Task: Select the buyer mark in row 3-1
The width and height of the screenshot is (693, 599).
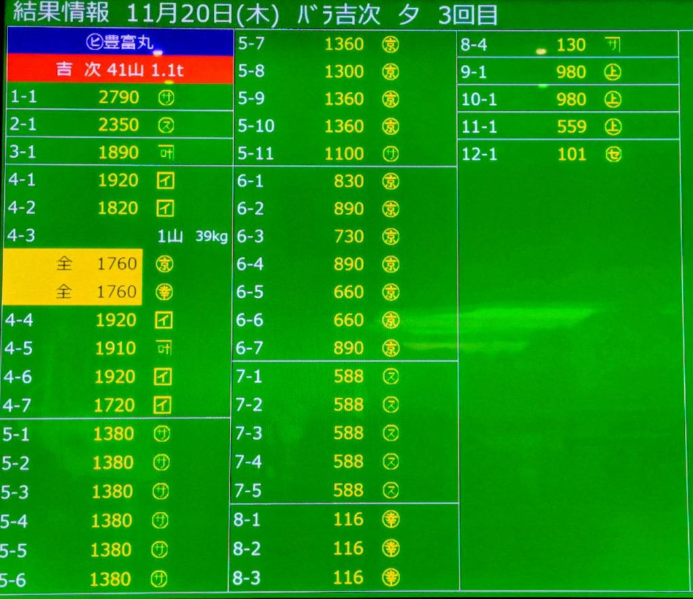Action: point(164,153)
